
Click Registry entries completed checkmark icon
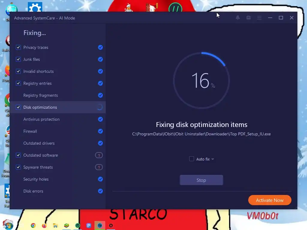click(x=100, y=83)
